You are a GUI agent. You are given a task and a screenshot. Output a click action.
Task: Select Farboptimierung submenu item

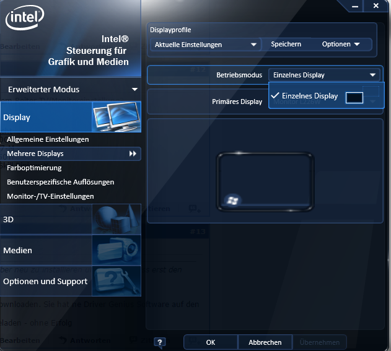tap(34, 168)
